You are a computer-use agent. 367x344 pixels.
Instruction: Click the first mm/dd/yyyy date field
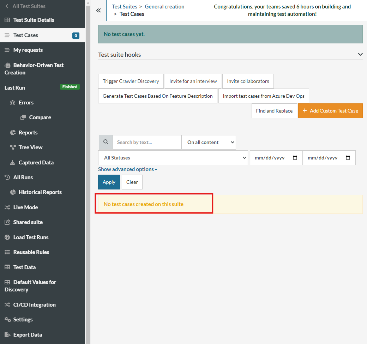pos(276,158)
